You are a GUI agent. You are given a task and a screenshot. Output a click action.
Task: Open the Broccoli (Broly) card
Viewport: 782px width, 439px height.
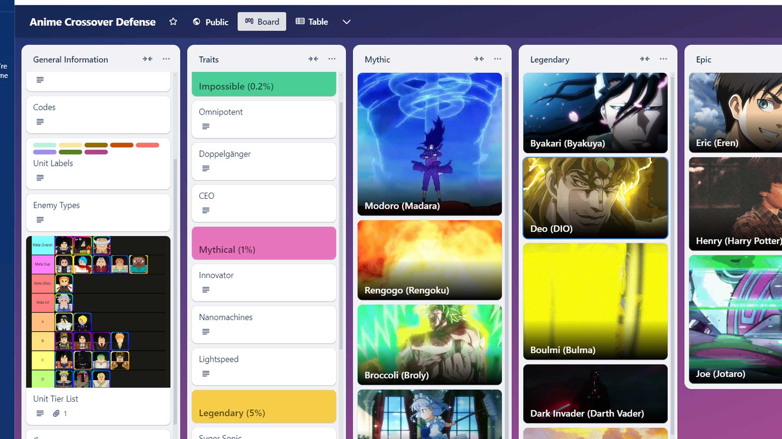point(430,345)
